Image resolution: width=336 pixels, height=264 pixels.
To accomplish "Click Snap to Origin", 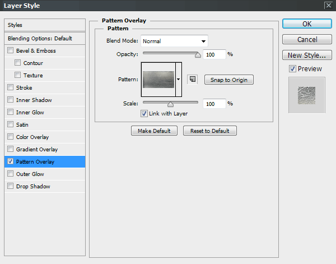I will [x=228, y=80].
